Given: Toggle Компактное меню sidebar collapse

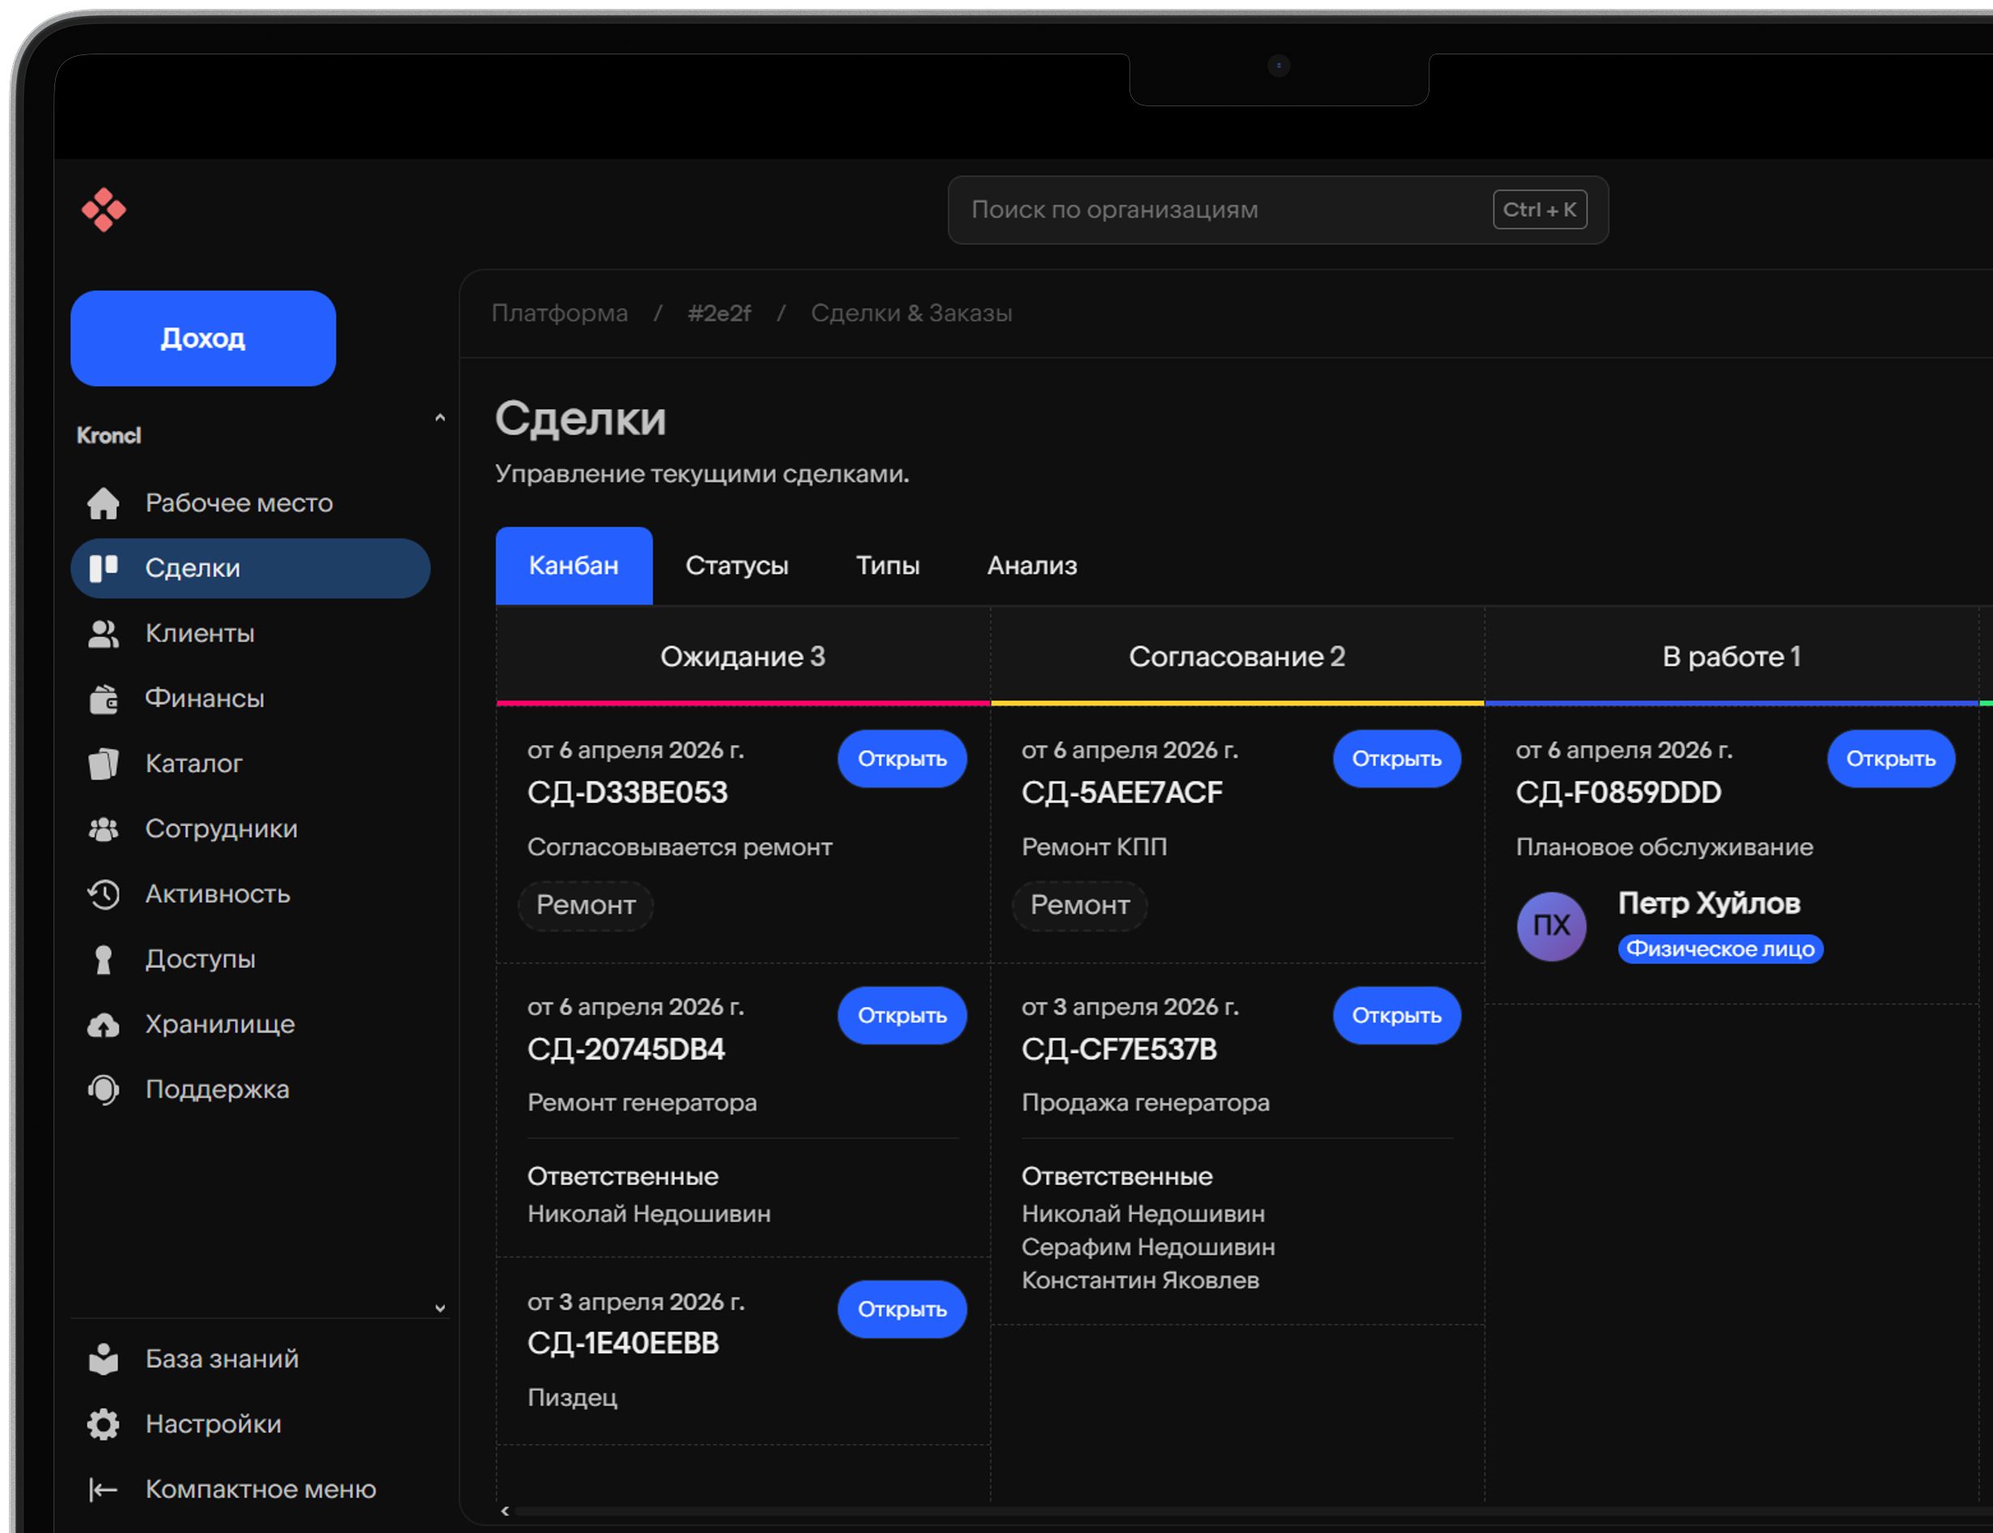Looking at the screenshot, I should point(103,1489).
